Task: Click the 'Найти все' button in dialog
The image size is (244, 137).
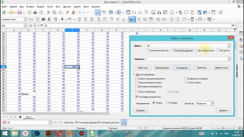Action: tap(143, 67)
